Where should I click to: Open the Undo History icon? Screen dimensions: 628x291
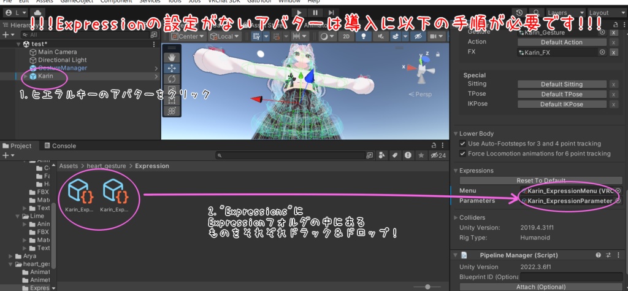click(519, 13)
